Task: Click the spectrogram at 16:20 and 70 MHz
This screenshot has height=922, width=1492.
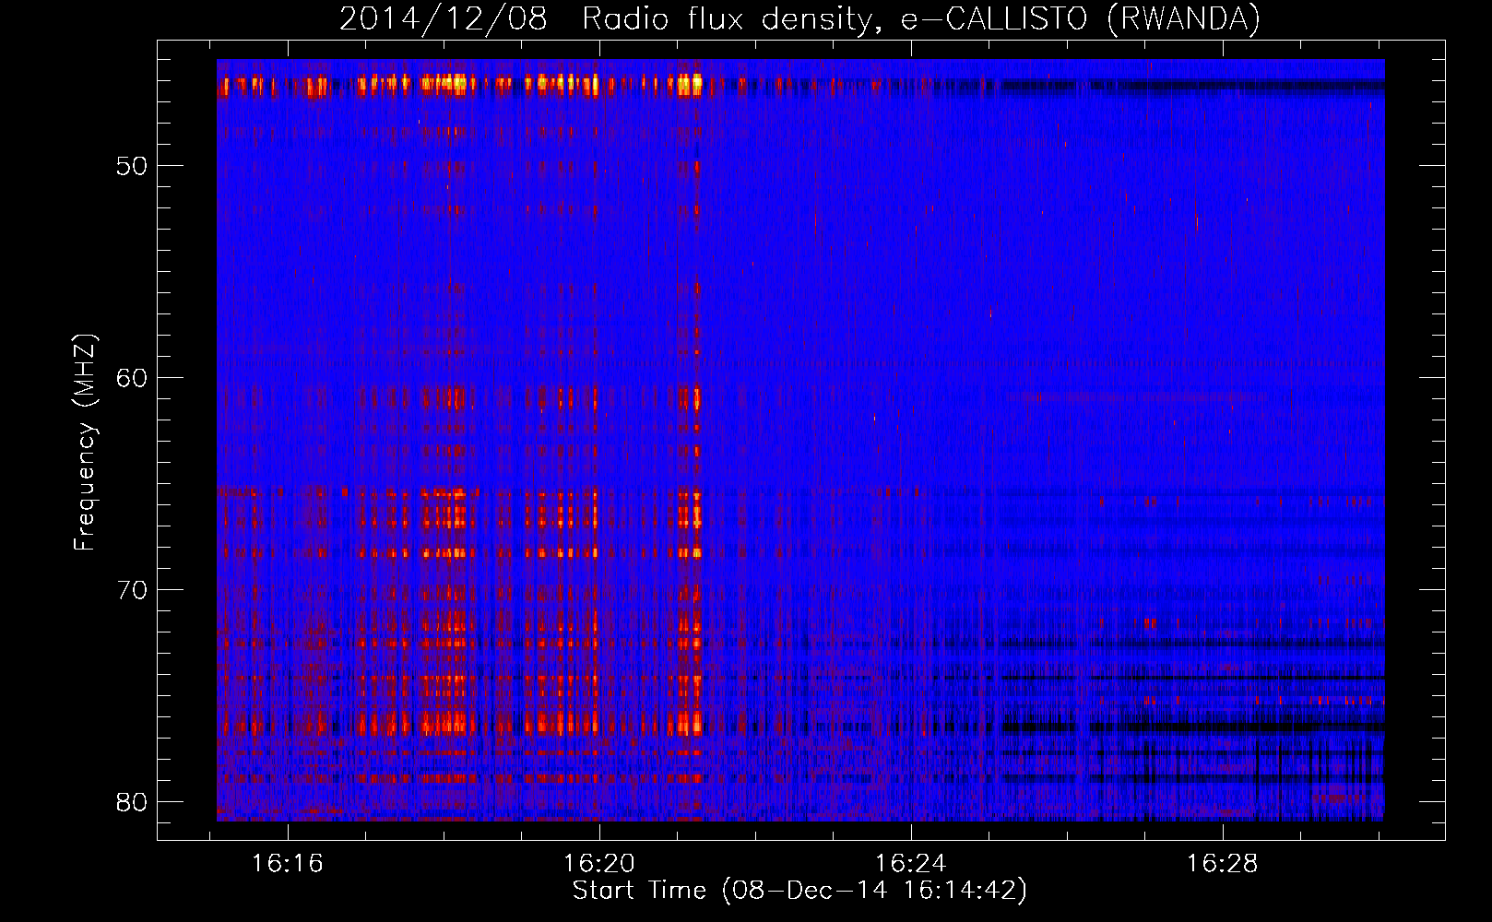Action: [x=599, y=589]
